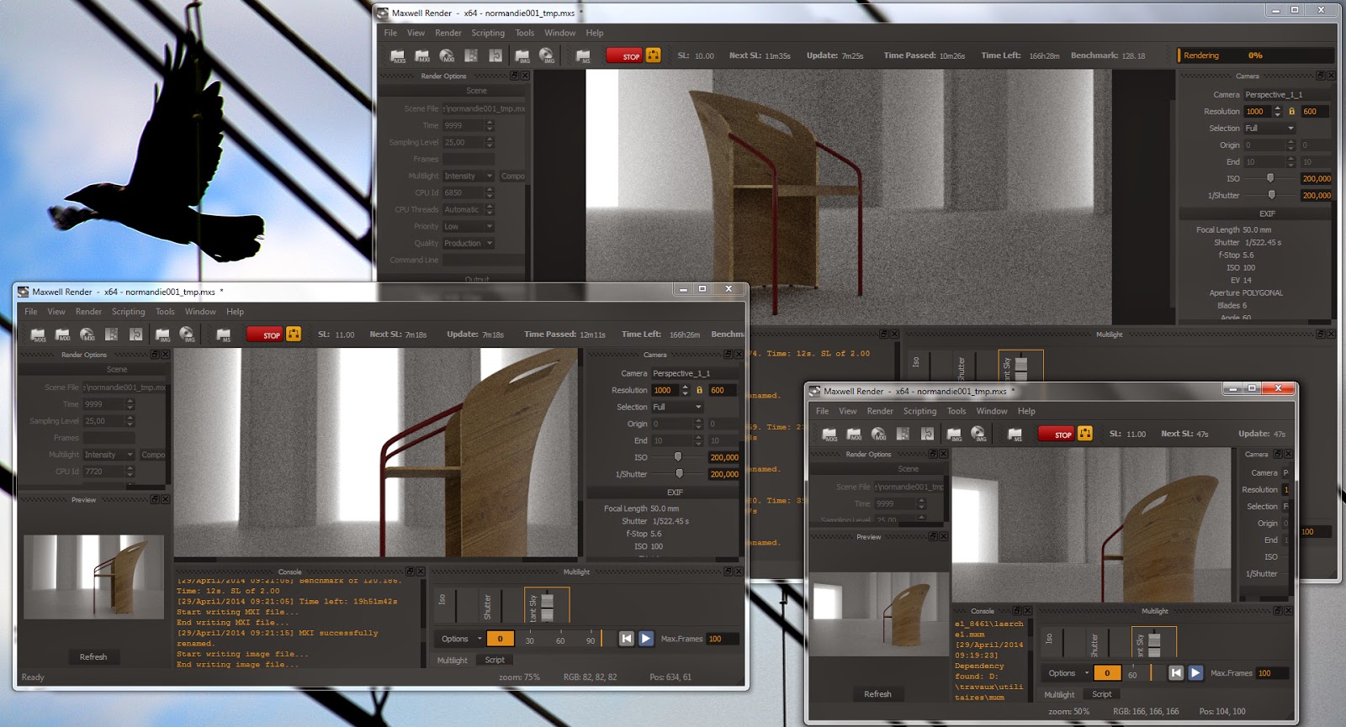The width and height of the screenshot is (1346, 727).
Task: Open File menu in left window
Action: [x=31, y=312]
